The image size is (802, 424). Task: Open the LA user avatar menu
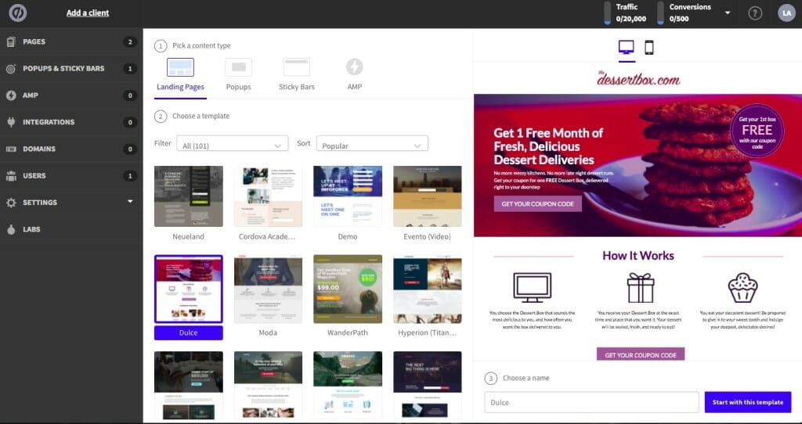click(786, 13)
